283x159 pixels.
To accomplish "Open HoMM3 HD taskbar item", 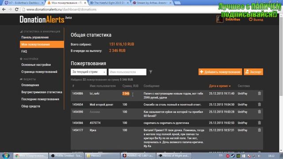I will tap(138, 155).
